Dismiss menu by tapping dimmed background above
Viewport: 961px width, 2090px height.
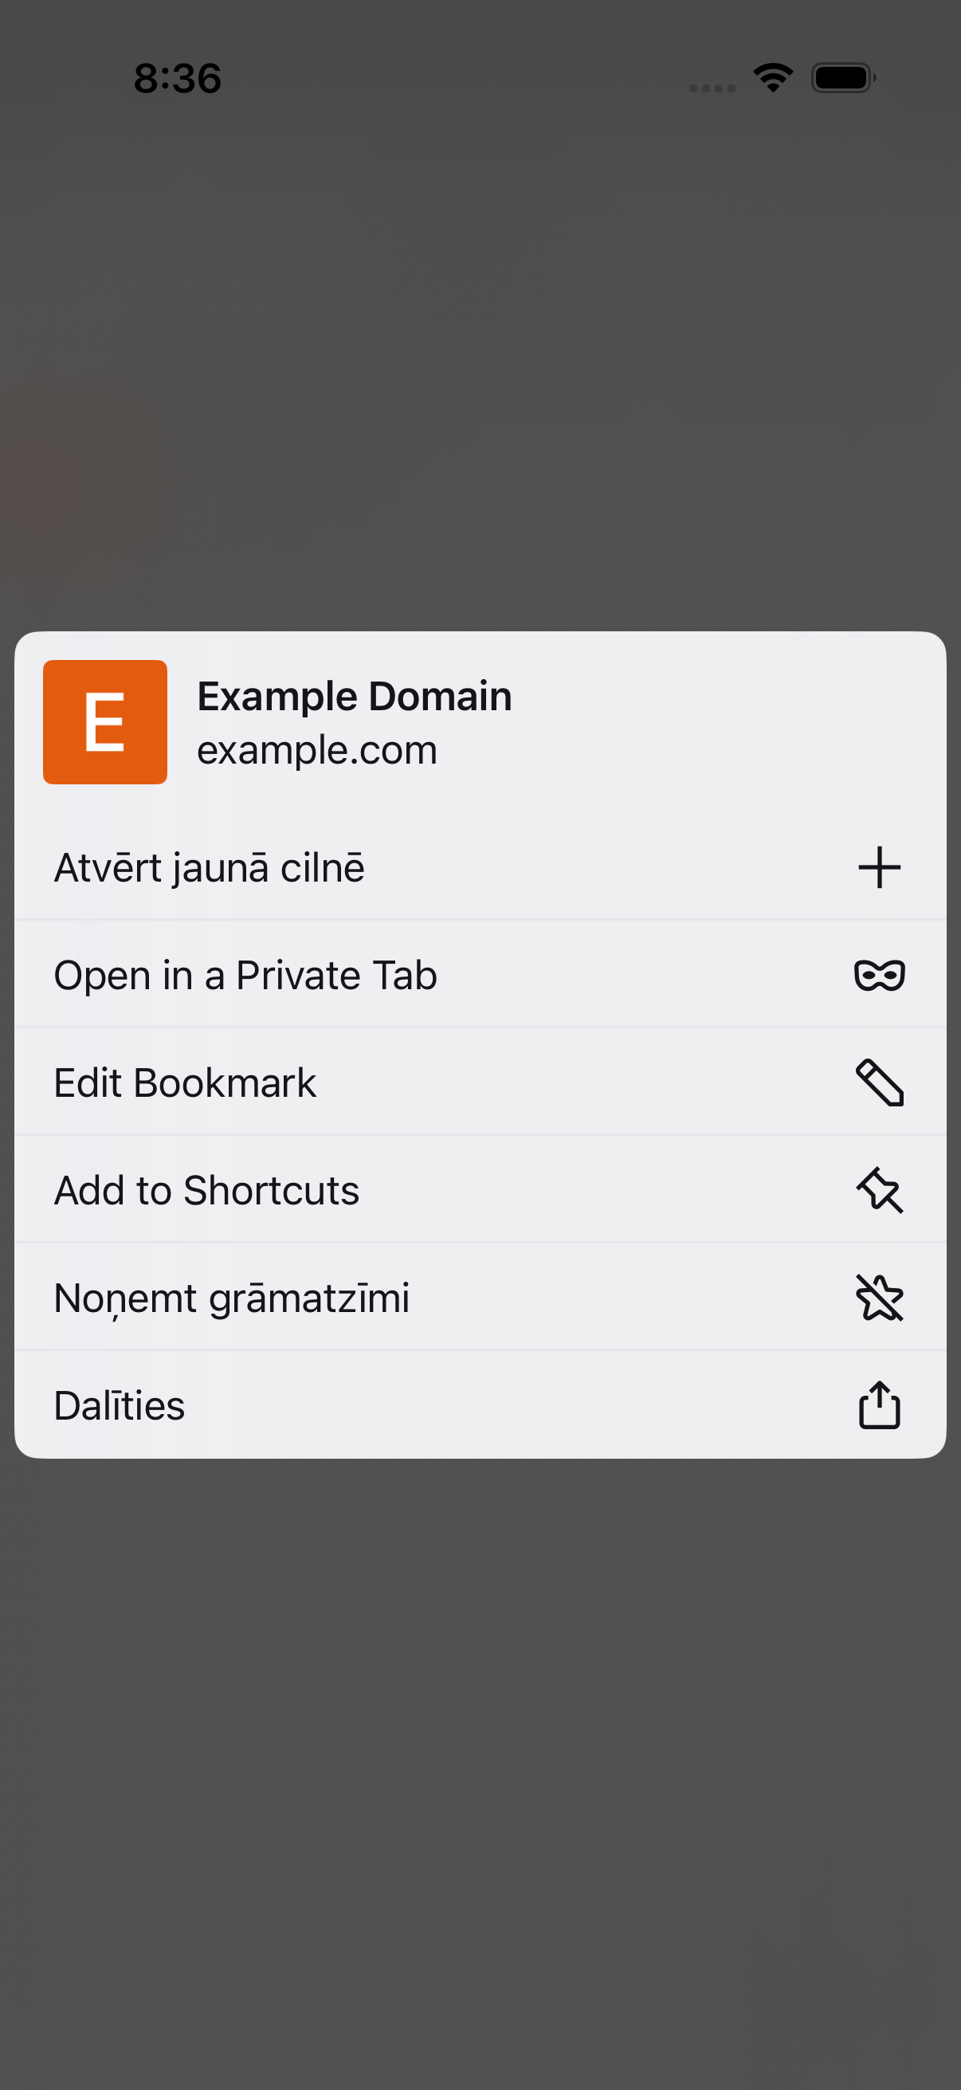[x=480, y=365]
